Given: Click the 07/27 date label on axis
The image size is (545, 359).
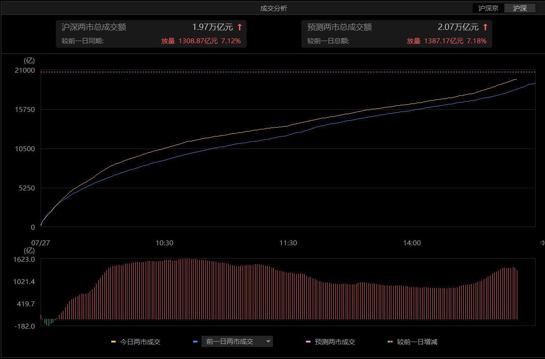Looking at the screenshot, I should [40, 243].
